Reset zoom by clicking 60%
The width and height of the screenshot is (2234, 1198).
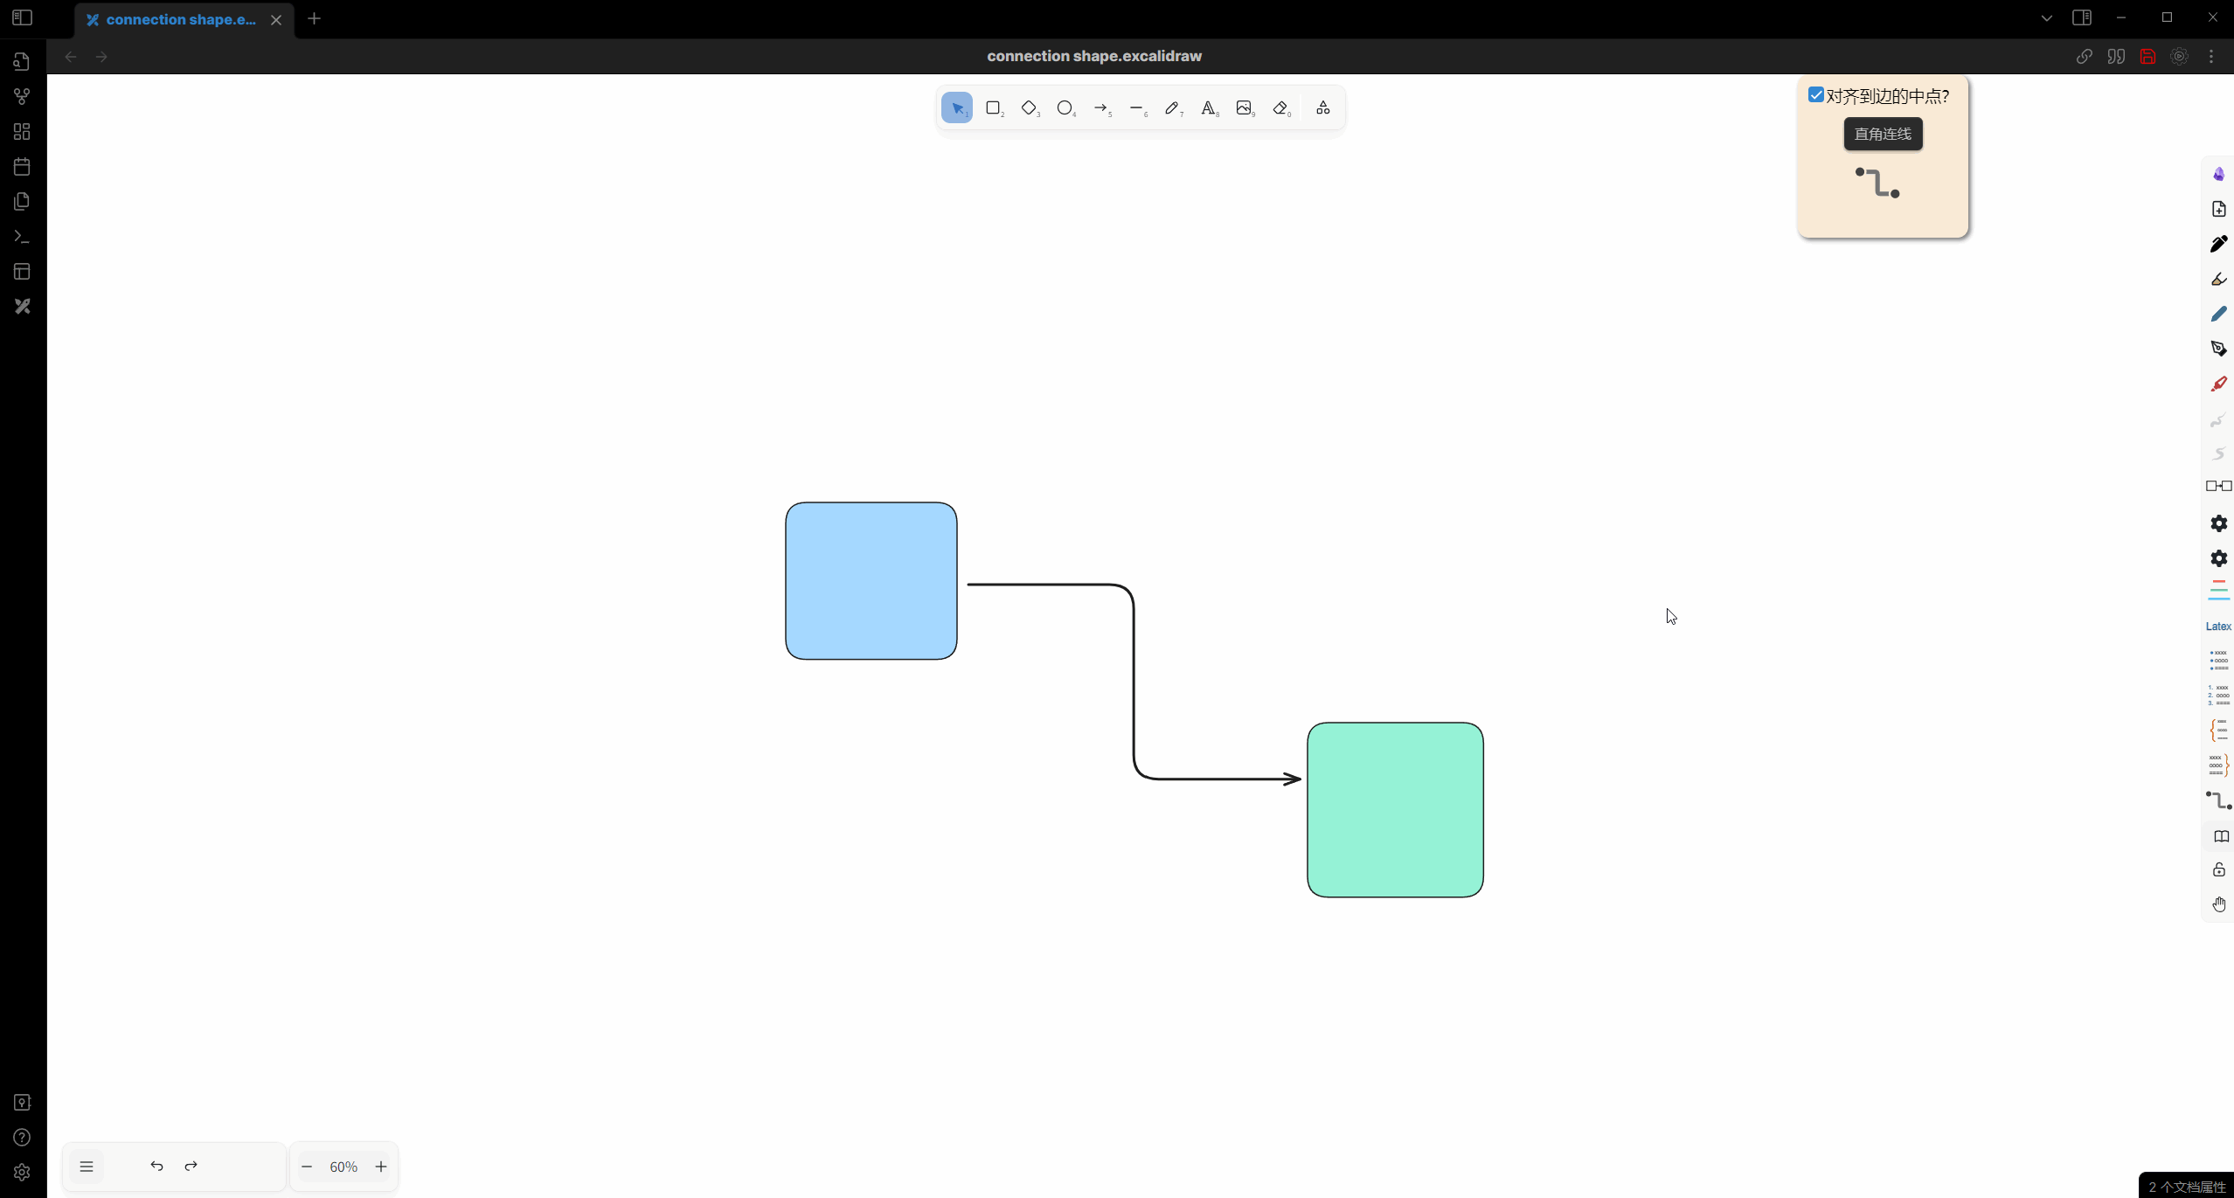tap(343, 1167)
